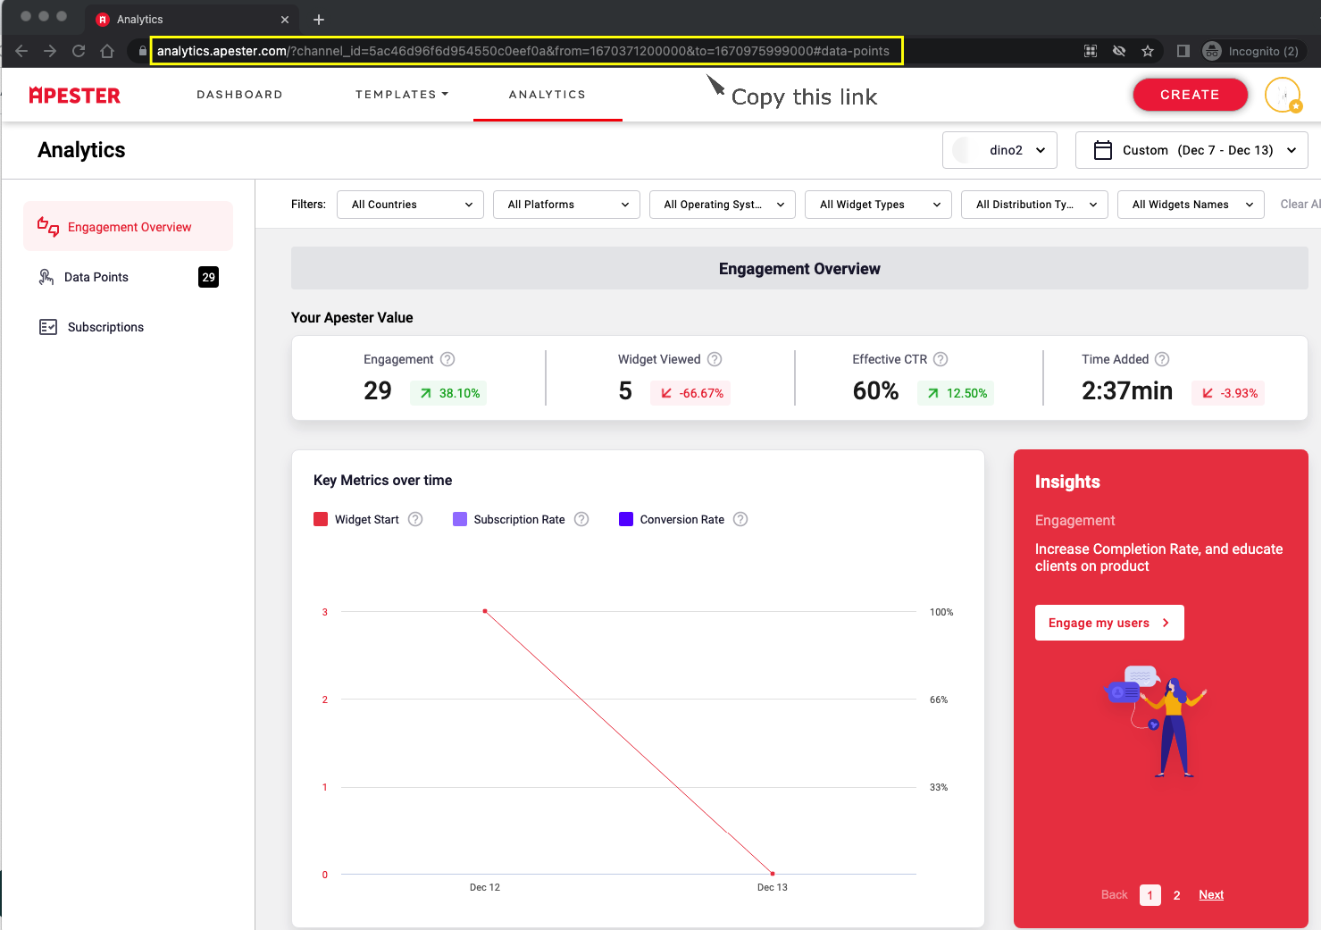Open a new browser tab

click(x=319, y=19)
